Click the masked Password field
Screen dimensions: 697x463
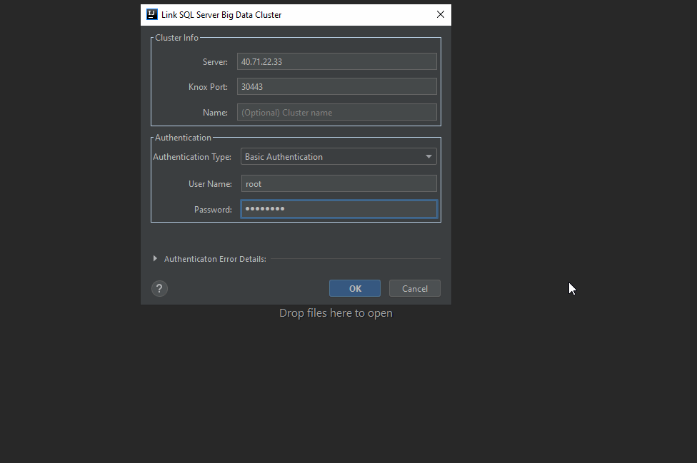point(339,209)
